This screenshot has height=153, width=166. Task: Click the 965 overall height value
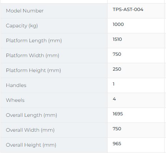click(x=117, y=144)
